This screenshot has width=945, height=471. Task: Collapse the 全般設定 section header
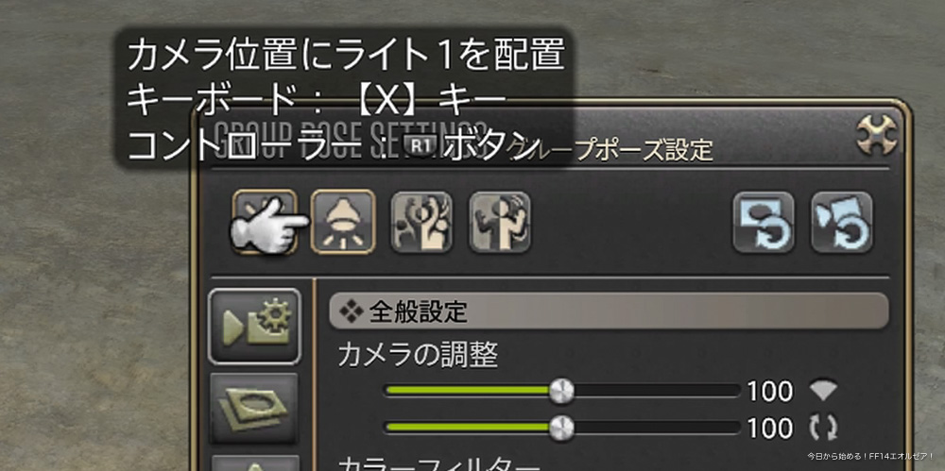(x=609, y=311)
